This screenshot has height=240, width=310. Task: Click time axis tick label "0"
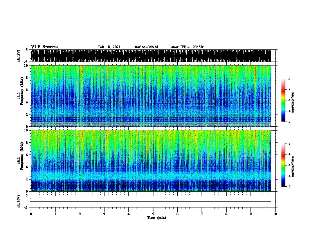[31, 214]
